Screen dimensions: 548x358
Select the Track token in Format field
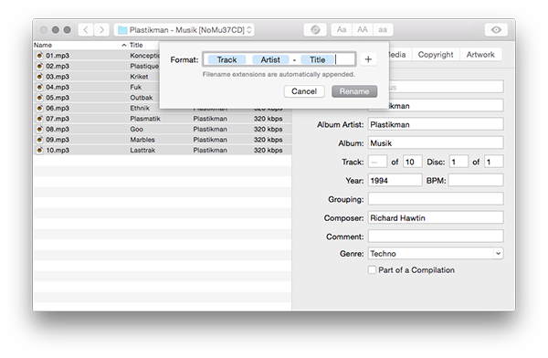click(227, 59)
